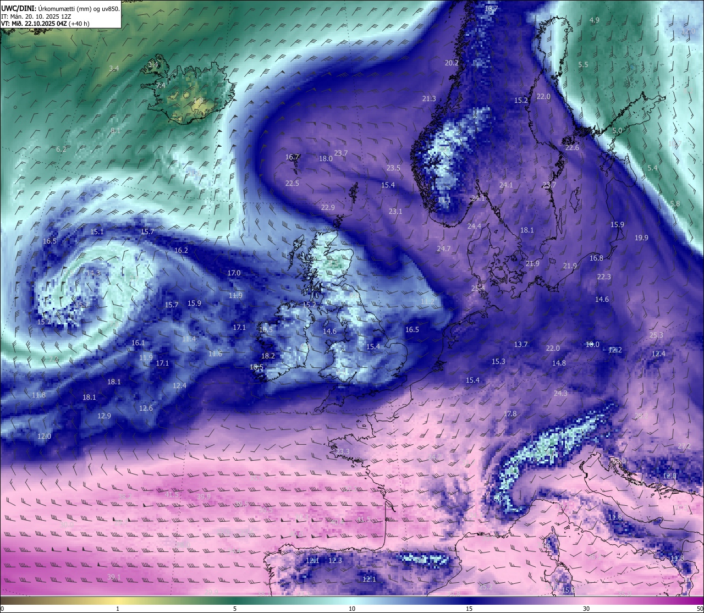
Task: Click the map value 21.3
Action: click(429, 98)
